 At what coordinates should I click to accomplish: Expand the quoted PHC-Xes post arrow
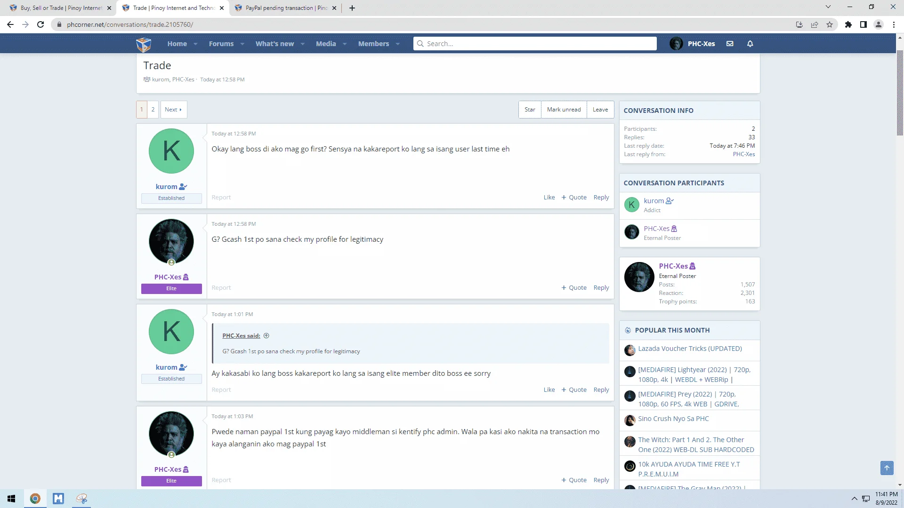click(266, 336)
